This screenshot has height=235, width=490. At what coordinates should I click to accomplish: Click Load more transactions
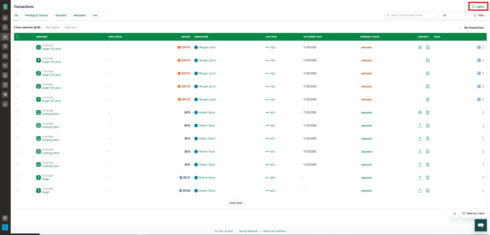click(x=236, y=203)
